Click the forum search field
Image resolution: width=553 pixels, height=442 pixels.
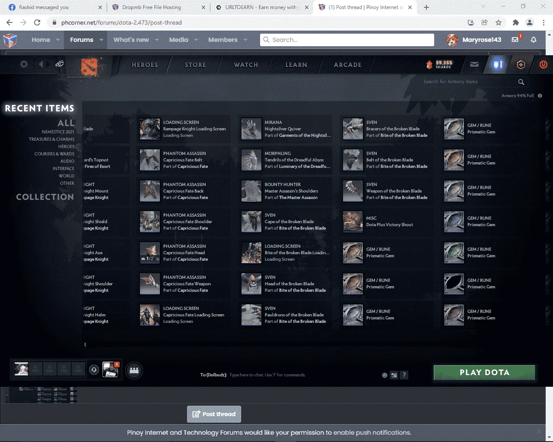pyautogui.click(x=347, y=40)
